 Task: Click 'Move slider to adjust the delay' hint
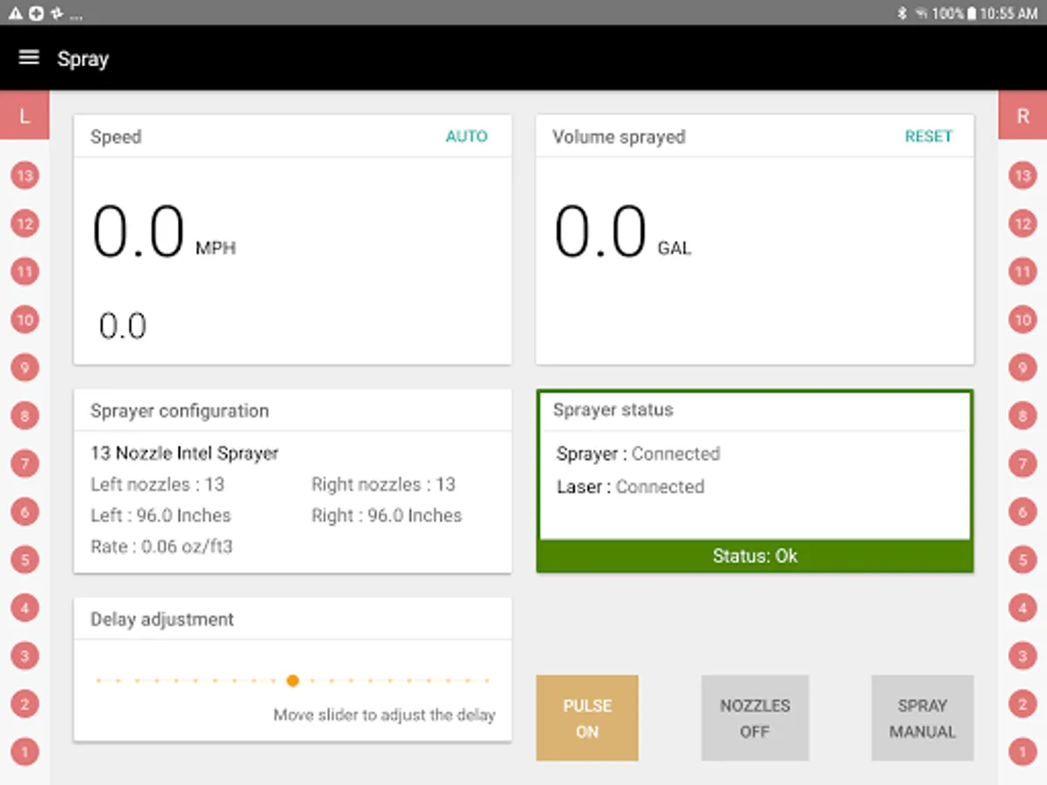pos(384,715)
